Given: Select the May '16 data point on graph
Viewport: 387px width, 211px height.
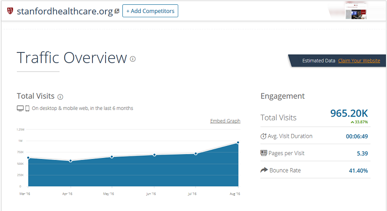Looking at the screenshot, I should [x=112, y=157].
